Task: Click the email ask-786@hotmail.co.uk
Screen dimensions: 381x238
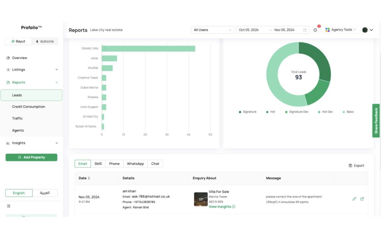Action: click(151, 196)
